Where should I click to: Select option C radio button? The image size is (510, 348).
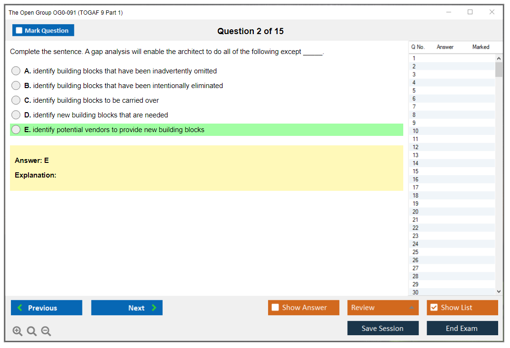(16, 100)
